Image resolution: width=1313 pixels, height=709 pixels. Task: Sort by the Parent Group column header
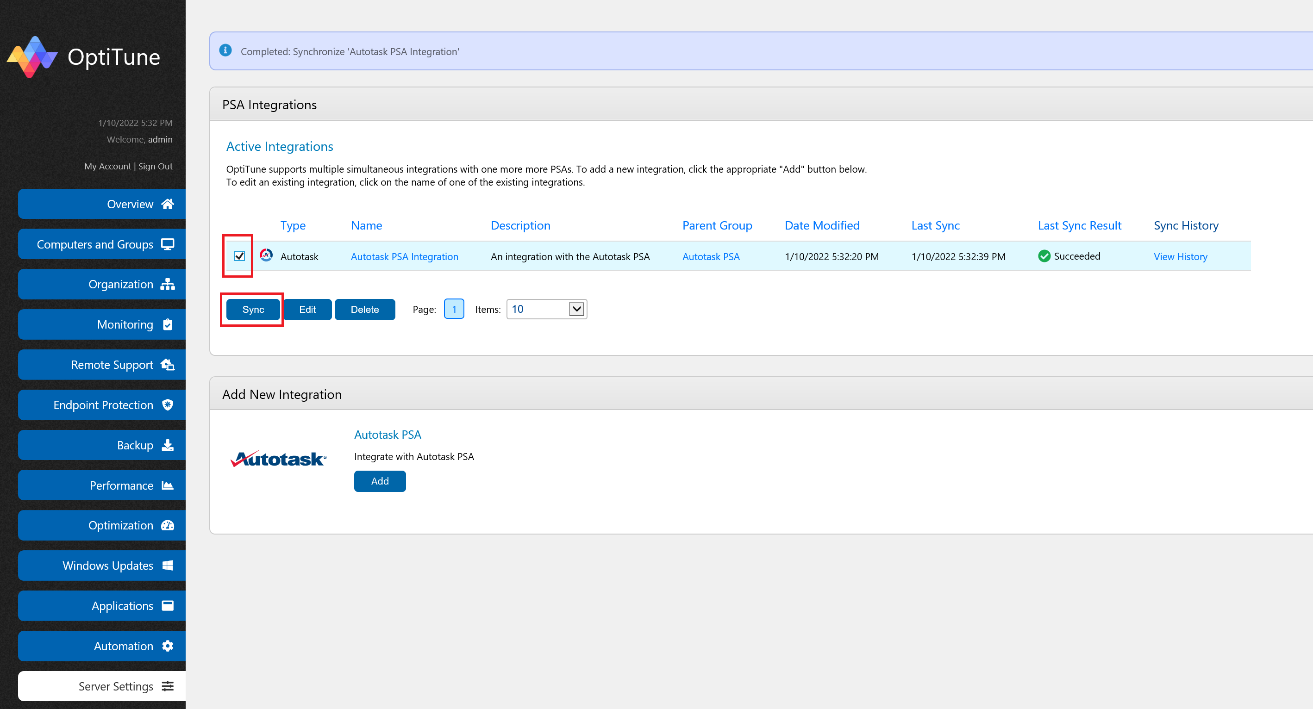pos(717,226)
